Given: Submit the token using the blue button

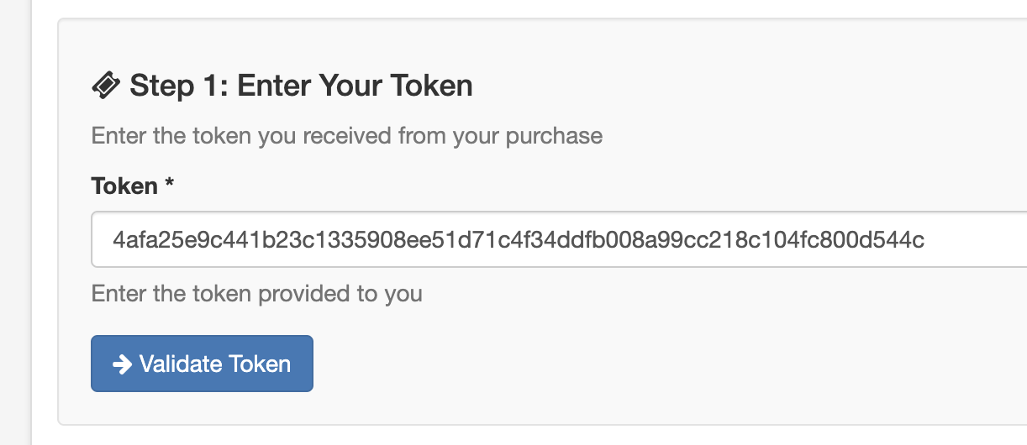Looking at the screenshot, I should [x=202, y=364].
